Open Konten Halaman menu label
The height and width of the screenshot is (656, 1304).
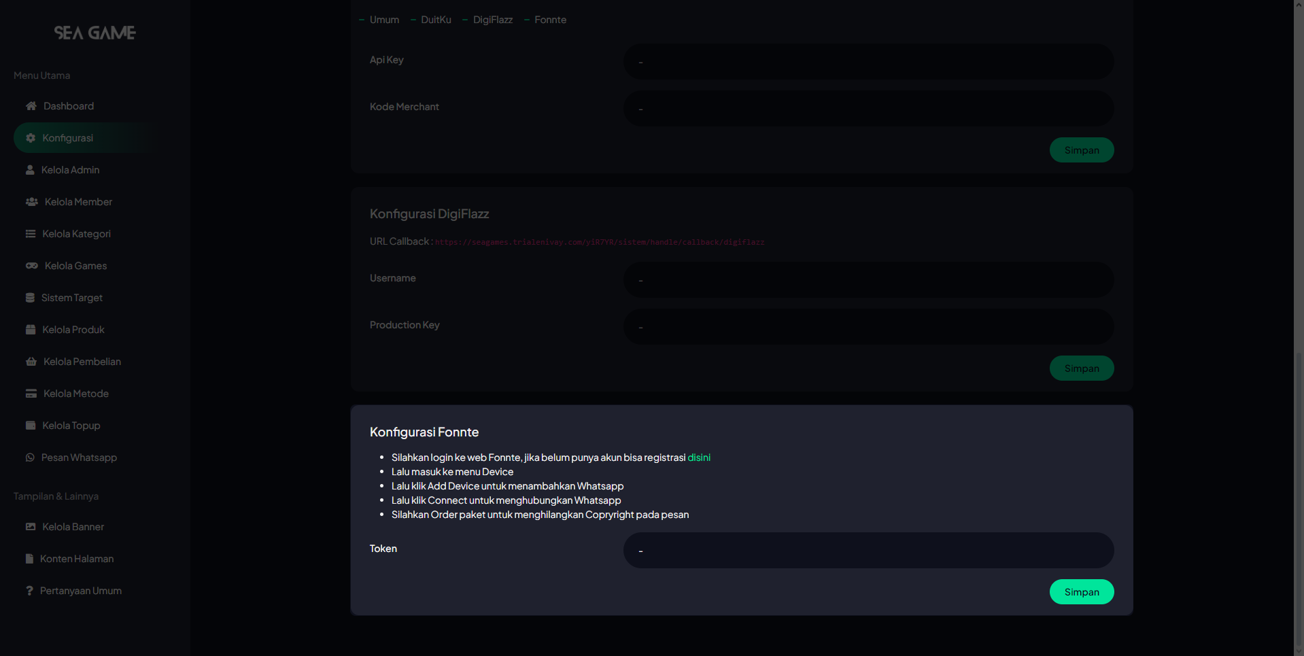click(77, 559)
